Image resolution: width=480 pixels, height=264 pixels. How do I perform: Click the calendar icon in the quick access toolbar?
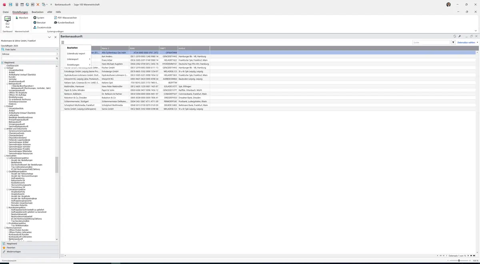pos(22,4)
